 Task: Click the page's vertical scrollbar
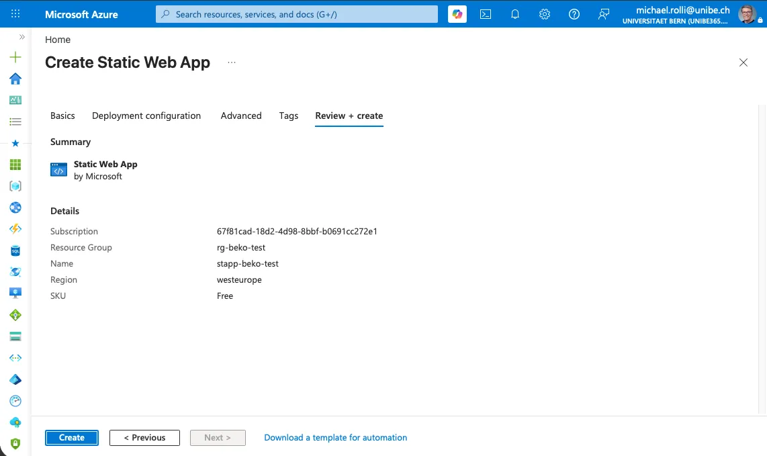point(762,259)
